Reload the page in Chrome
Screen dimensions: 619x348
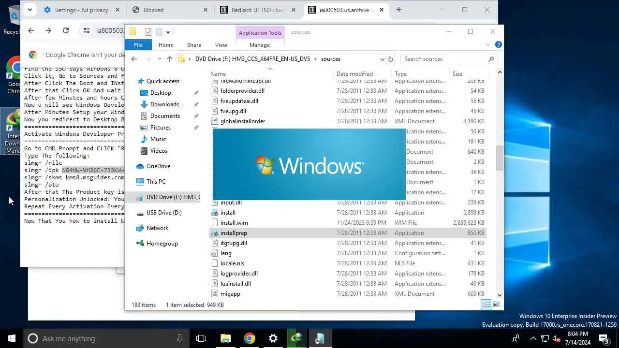pos(66,30)
